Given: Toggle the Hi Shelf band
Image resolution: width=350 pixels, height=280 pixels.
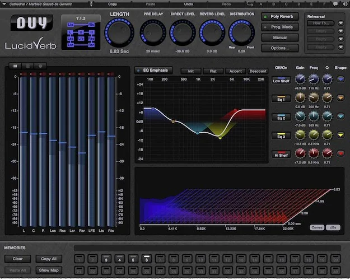Looking at the screenshot, I should click(x=281, y=155).
